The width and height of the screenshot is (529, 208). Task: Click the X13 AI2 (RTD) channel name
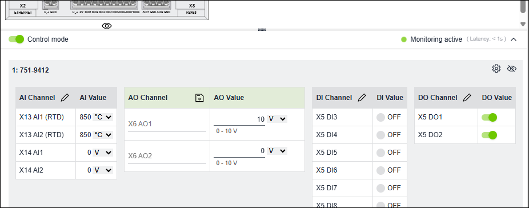(x=42, y=135)
